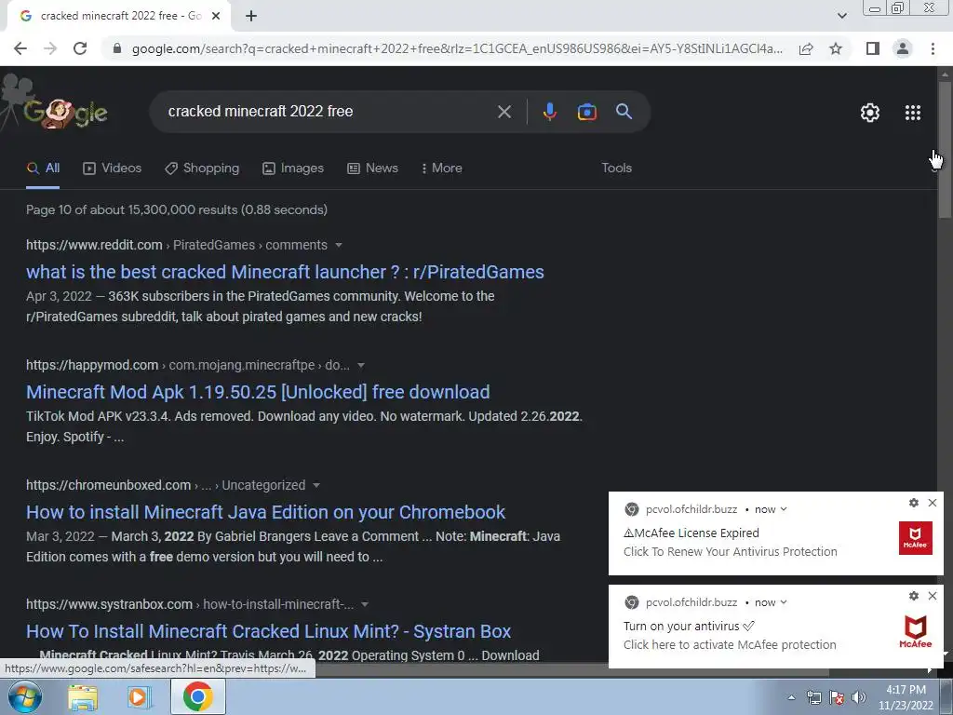Expand the Turn on your antivirus notification chevron
The height and width of the screenshot is (715, 953).
[x=784, y=602]
